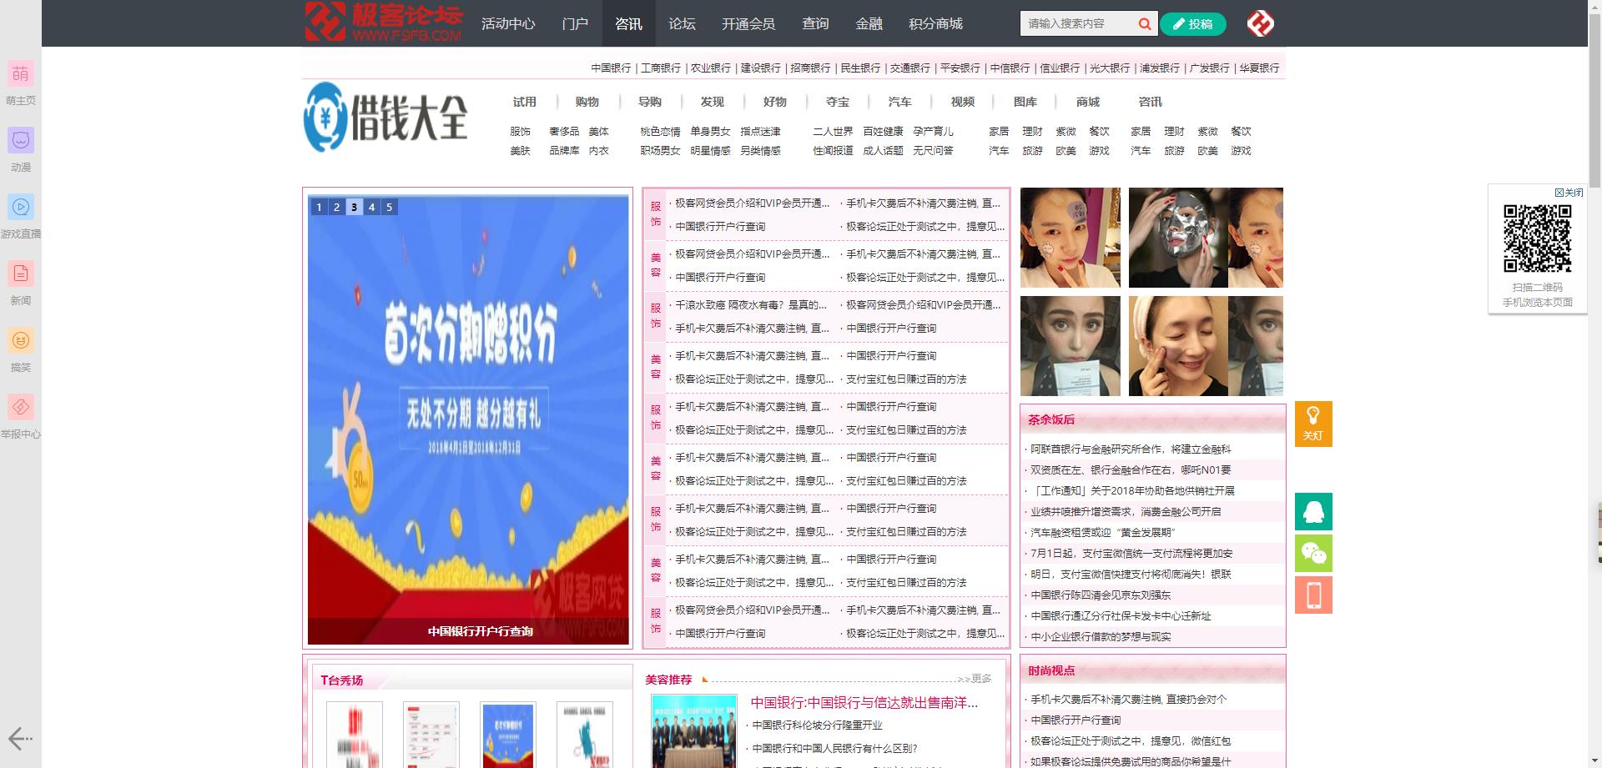Viewport: 1602px width, 768px height.
Task: Click the 华夏银行 bank link
Action: 1259,68
